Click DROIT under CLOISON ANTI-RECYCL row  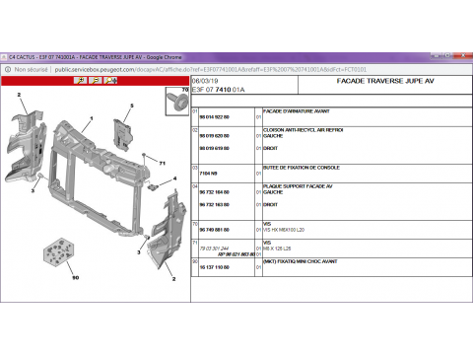(270, 148)
